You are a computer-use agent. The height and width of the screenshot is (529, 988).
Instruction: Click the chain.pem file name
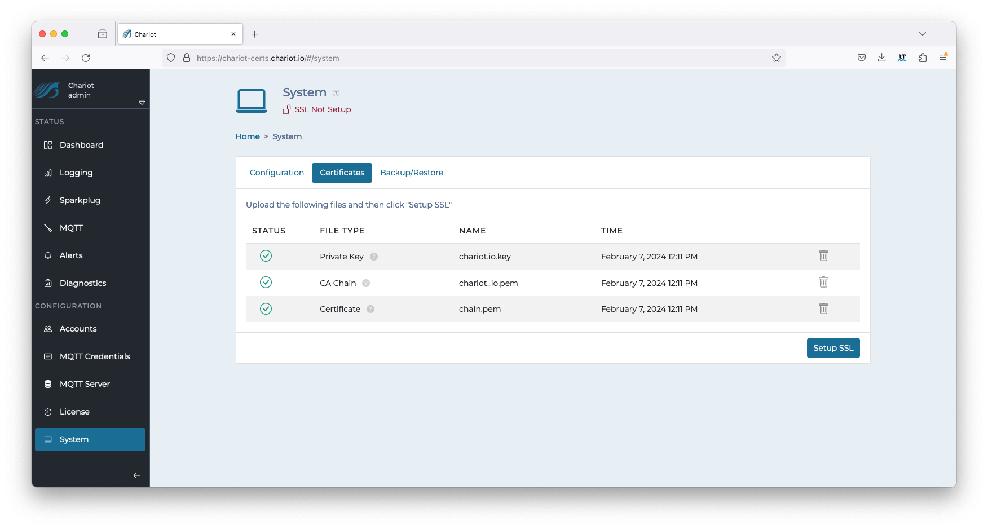tap(480, 309)
